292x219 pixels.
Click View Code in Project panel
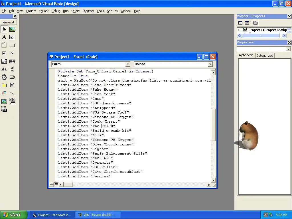[x=240, y=23]
